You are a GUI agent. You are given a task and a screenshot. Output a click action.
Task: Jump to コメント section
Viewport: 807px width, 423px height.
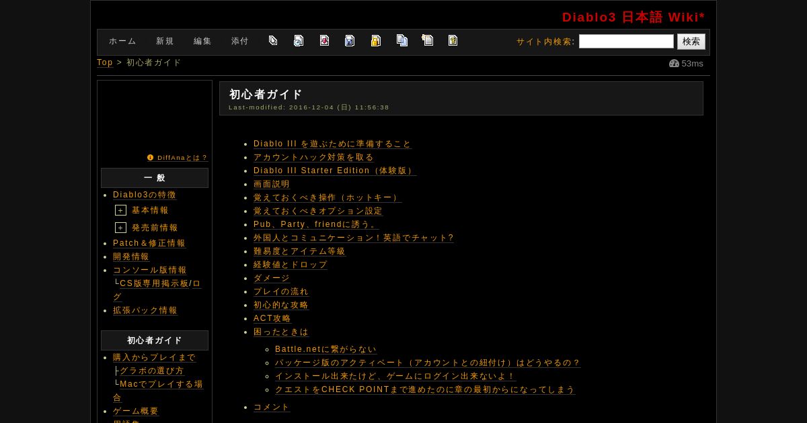tap(272, 407)
